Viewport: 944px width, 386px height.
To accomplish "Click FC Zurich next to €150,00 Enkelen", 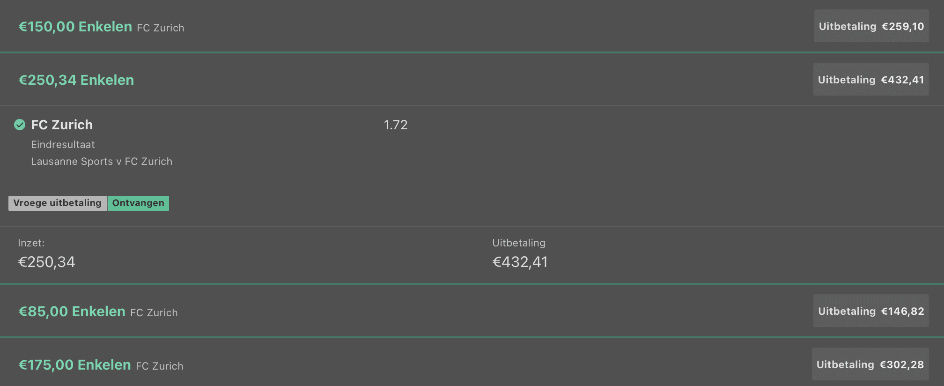I will tap(160, 28).
